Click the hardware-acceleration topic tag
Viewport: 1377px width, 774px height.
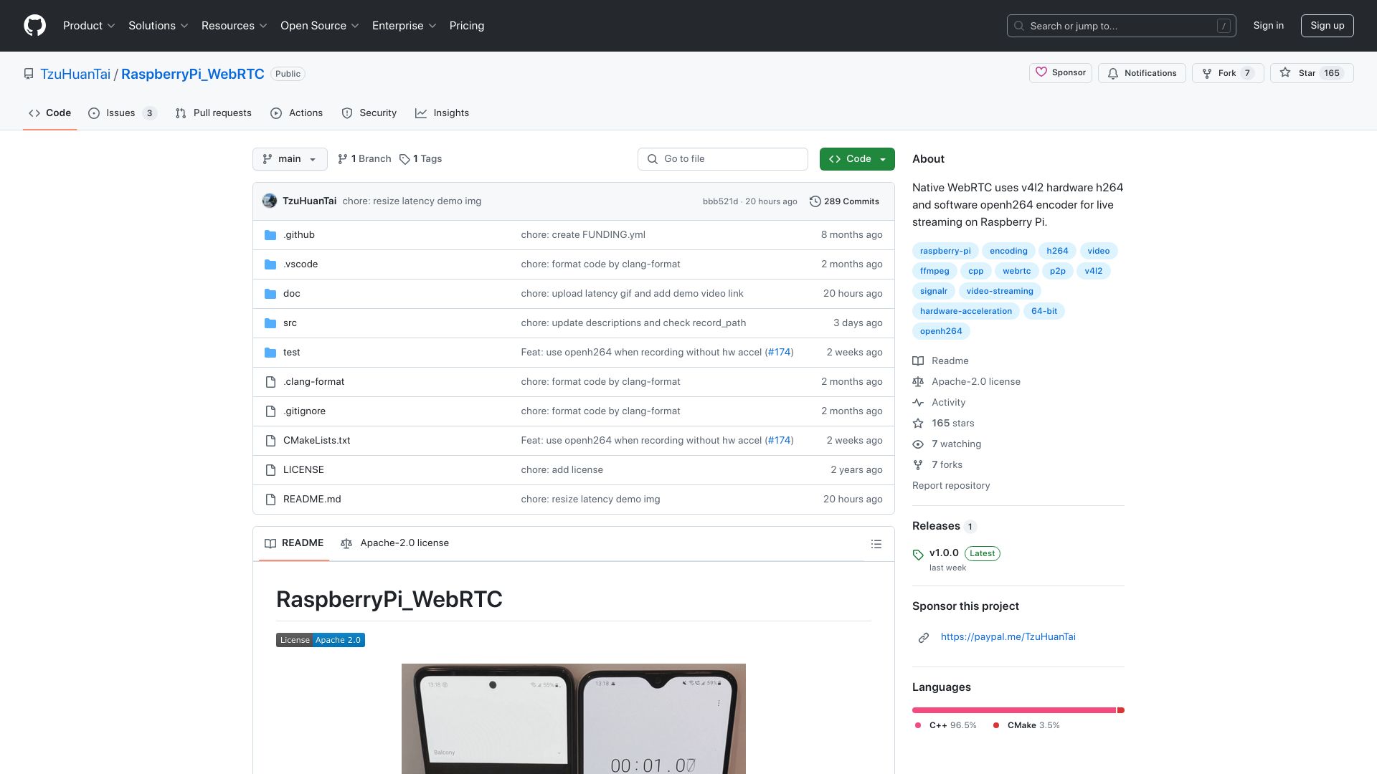click(965, 312)
